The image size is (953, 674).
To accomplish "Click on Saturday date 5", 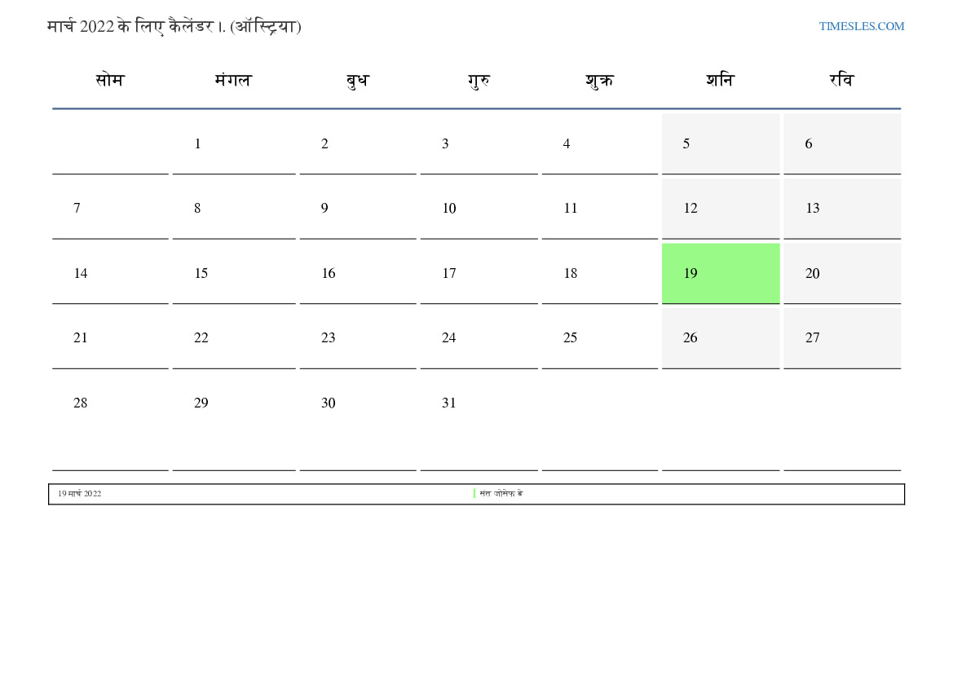I will coord(720,144).
